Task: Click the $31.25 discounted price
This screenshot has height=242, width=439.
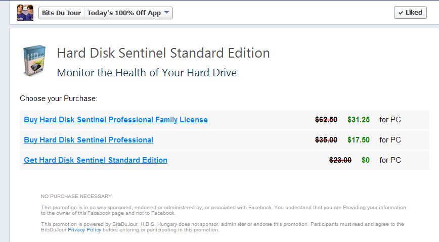Action: [x=359, y=120]
